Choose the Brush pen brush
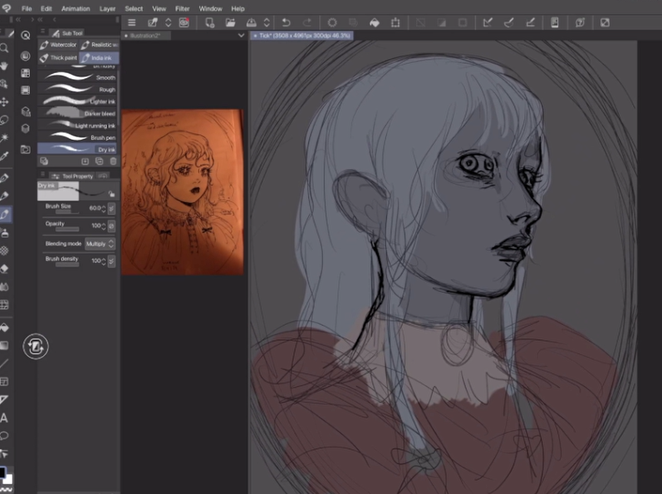This screenshot has height=494, width=662. point(77,137)
